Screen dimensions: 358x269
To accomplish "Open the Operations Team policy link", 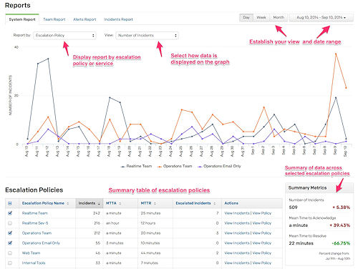I will (x=37, y=233).
